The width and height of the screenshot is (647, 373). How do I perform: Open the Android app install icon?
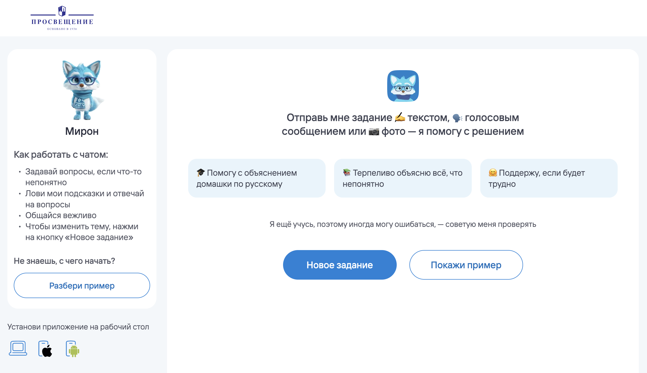pyautogui.click(x=73, y=349)
